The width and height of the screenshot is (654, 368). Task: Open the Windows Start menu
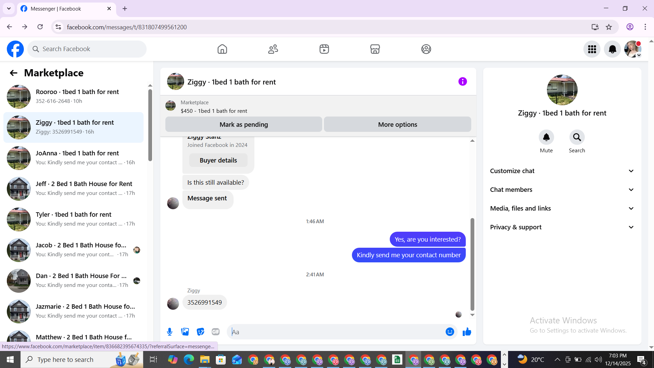(10, 359)
